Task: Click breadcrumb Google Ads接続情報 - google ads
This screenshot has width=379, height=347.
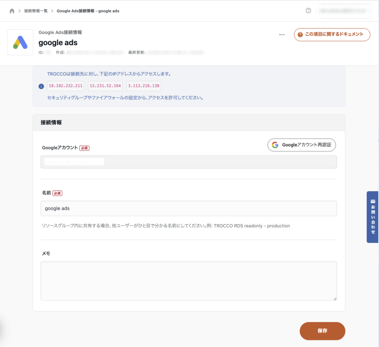Action: 88,11
